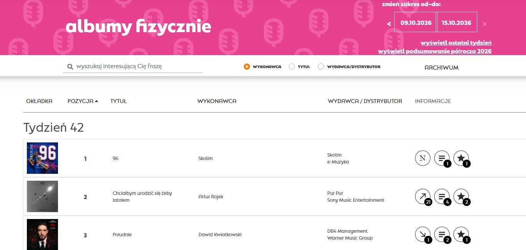This screenshot has height=250, width=526.
Task: Click the album title '96'
Action: coord(116,158)
